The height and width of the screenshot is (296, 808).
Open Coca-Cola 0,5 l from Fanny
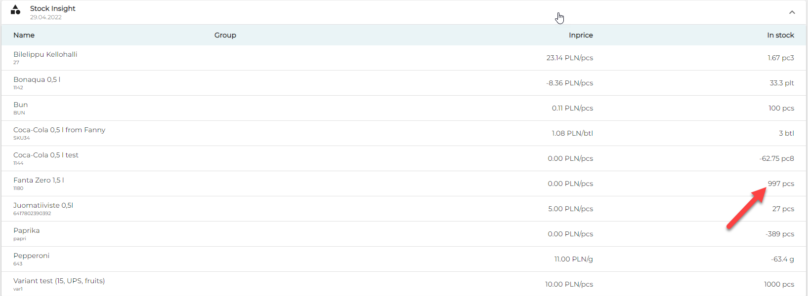click(x=59, y=130)
